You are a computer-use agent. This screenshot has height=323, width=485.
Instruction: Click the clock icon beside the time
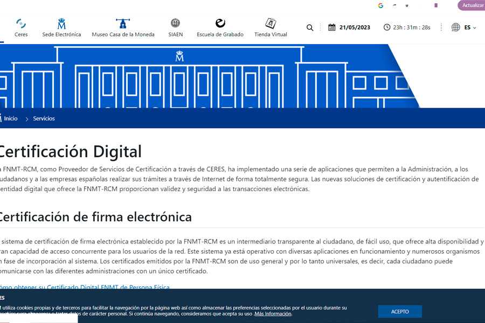387,27
